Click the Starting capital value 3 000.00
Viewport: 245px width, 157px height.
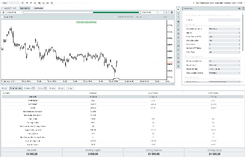93,154
